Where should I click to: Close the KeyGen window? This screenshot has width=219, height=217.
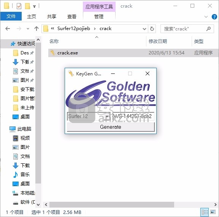point(148,73)
